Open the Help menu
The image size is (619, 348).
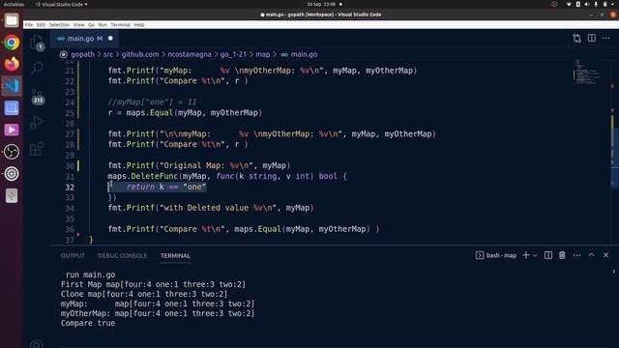coord(139,25)
